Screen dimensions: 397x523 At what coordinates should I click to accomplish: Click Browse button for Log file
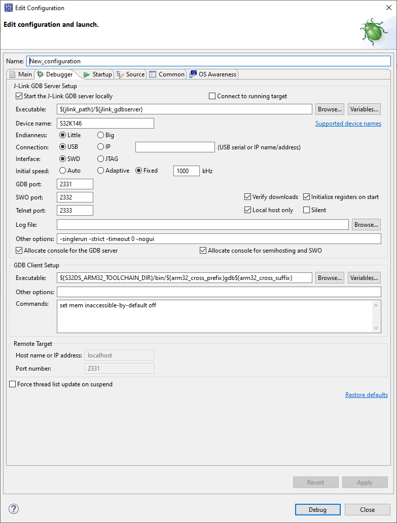coord(366,224)
